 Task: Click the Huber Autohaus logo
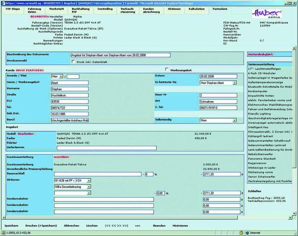[x=267, y=14]
